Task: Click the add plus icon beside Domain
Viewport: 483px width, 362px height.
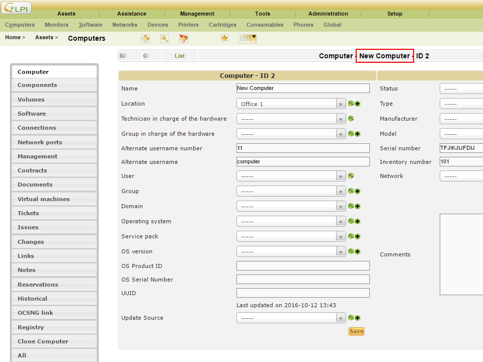Action: point(357,206)
